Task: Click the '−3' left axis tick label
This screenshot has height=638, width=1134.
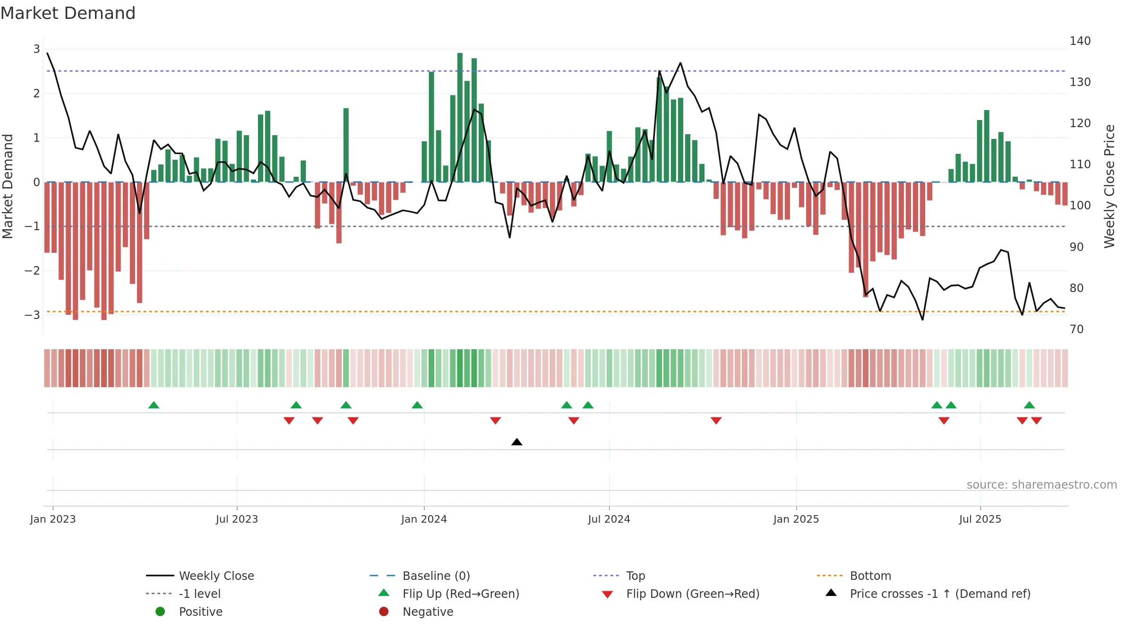Action: (x=33, y=315)
